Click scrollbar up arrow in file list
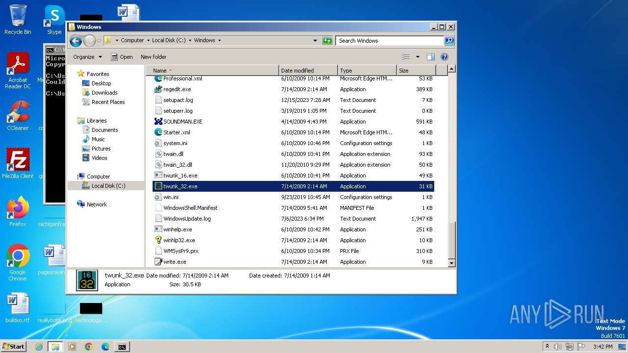This screenshot has height=353, width=628. (452, 69)
